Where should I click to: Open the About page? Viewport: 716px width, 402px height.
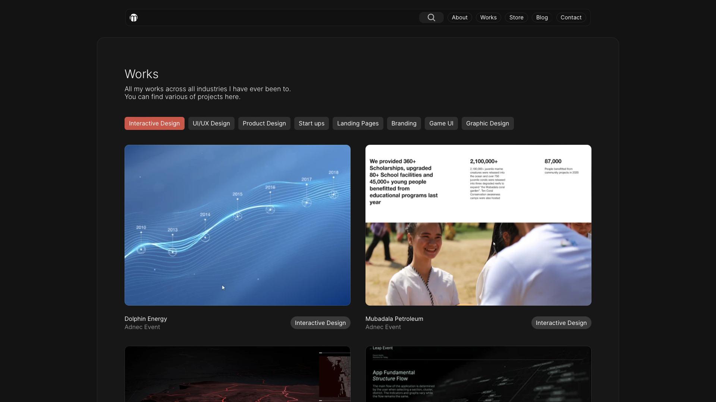coord(459,17)
